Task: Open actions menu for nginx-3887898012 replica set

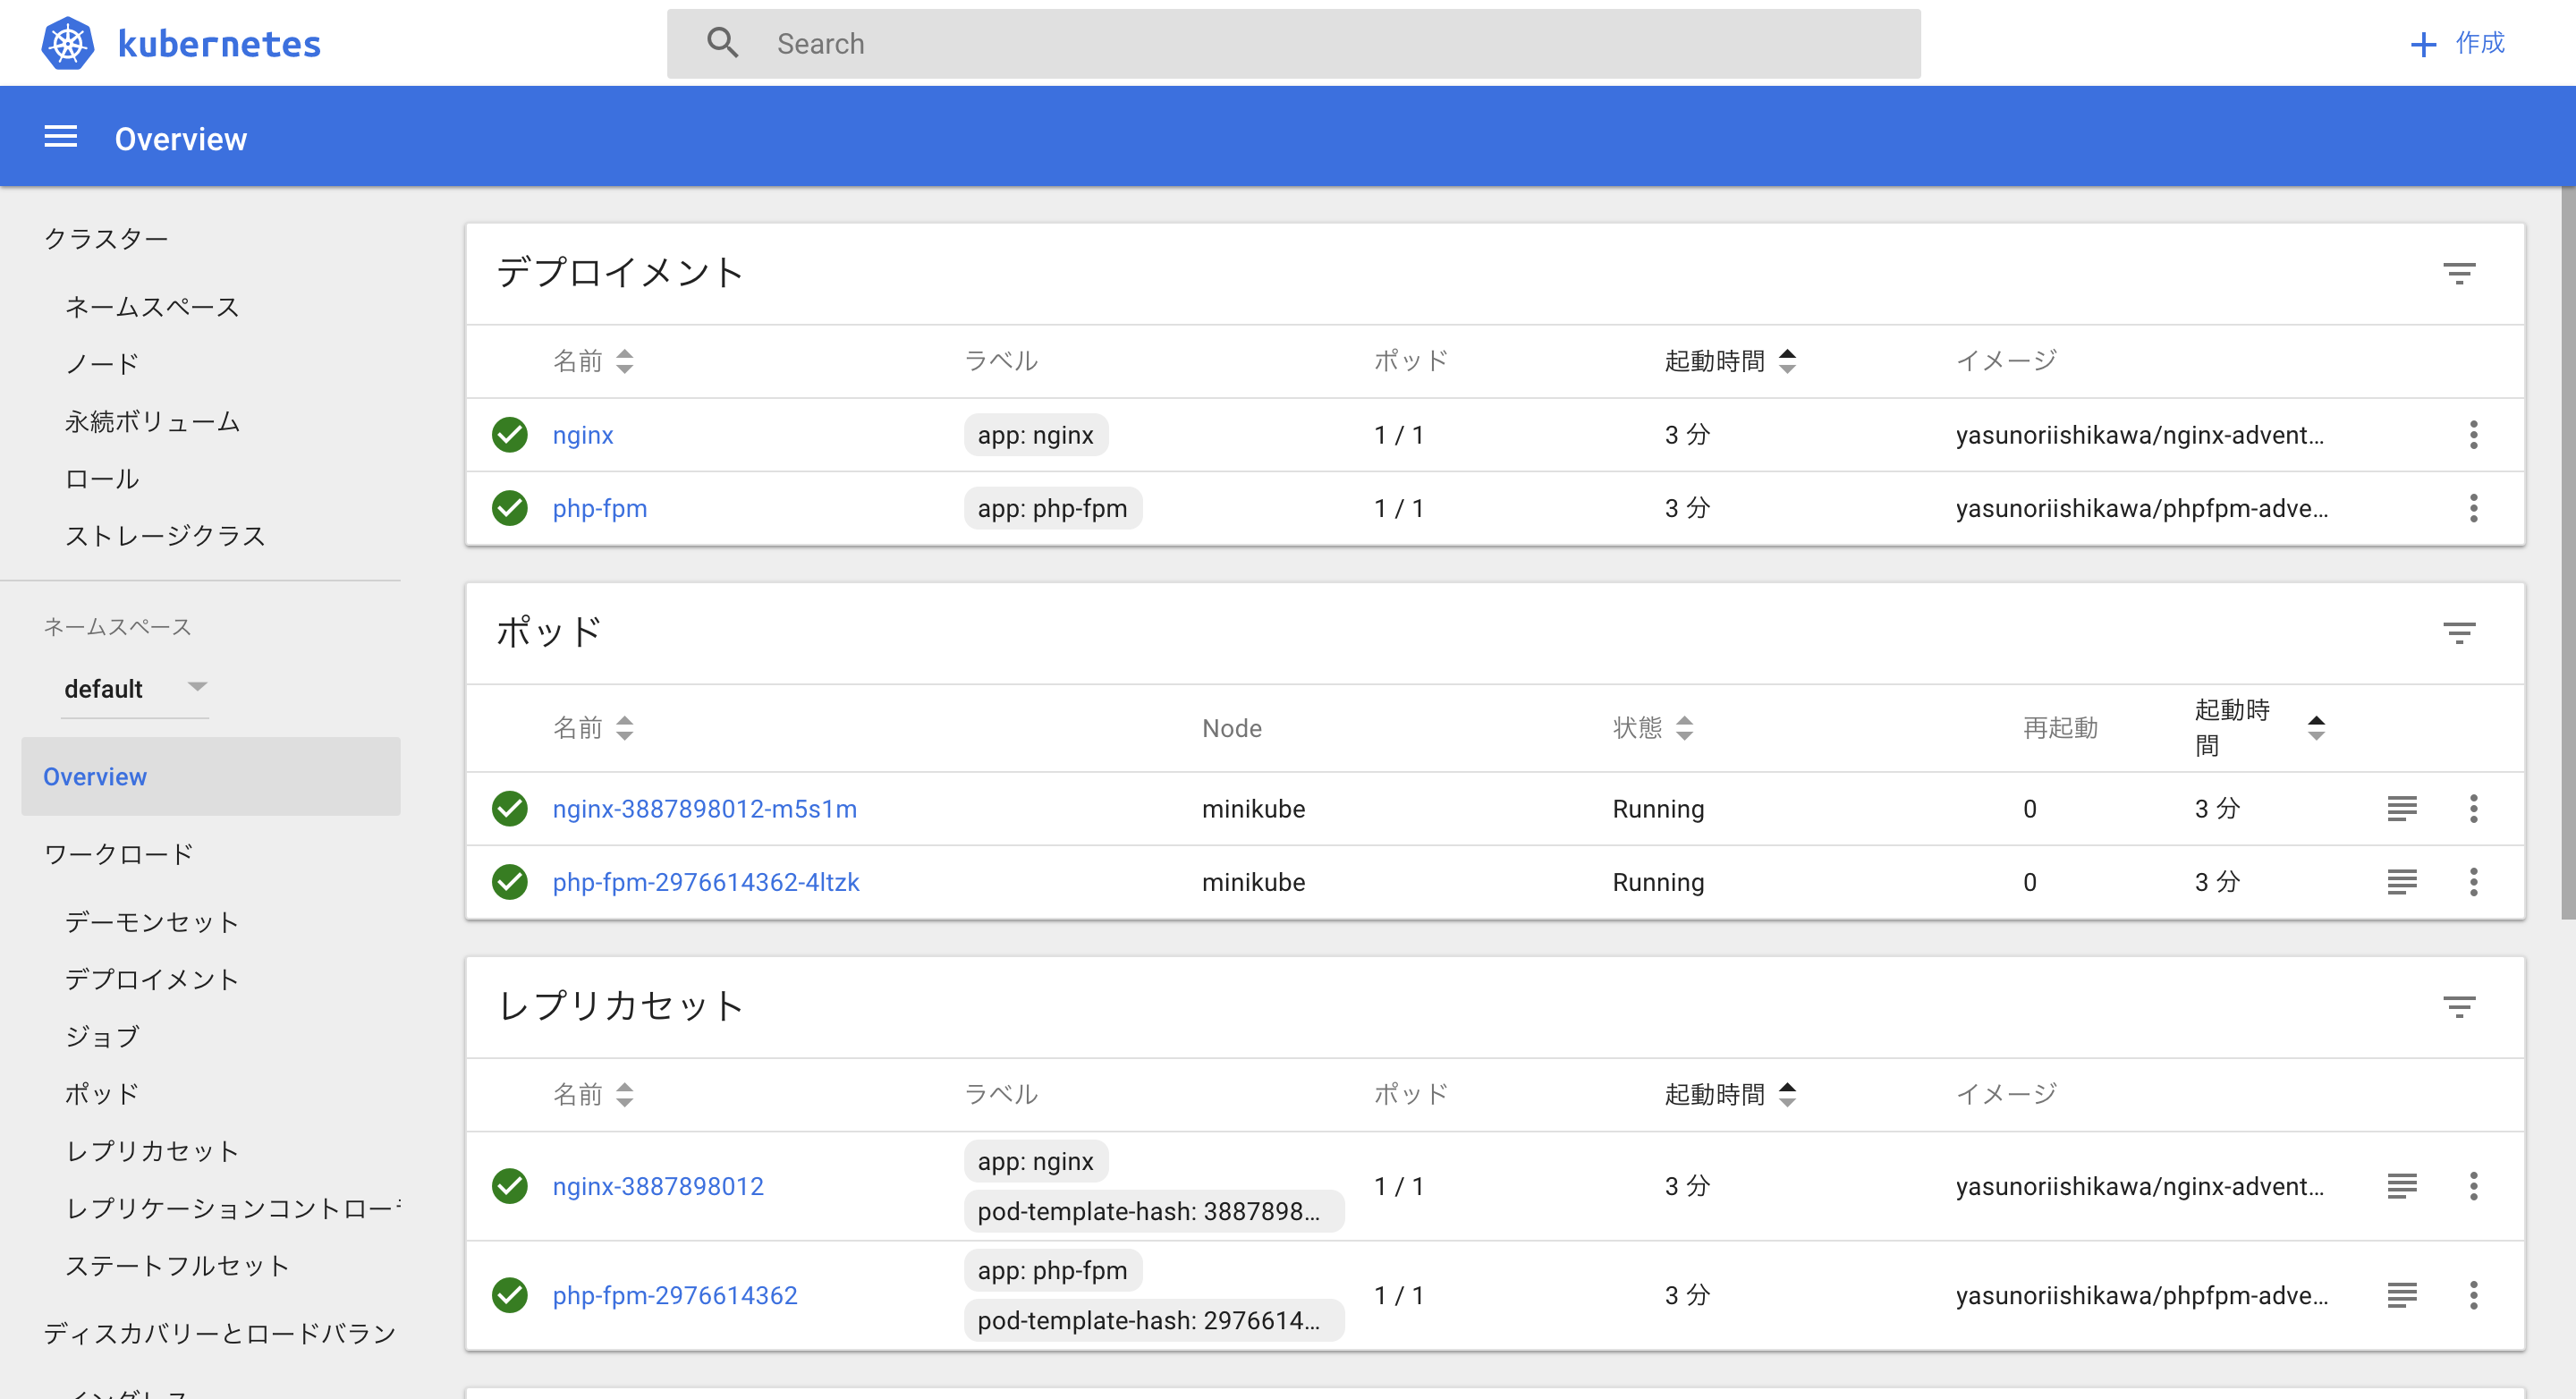Action: pos(2473,1186)
